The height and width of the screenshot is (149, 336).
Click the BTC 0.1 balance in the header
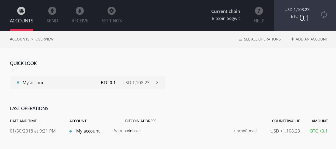click(300, 18)
